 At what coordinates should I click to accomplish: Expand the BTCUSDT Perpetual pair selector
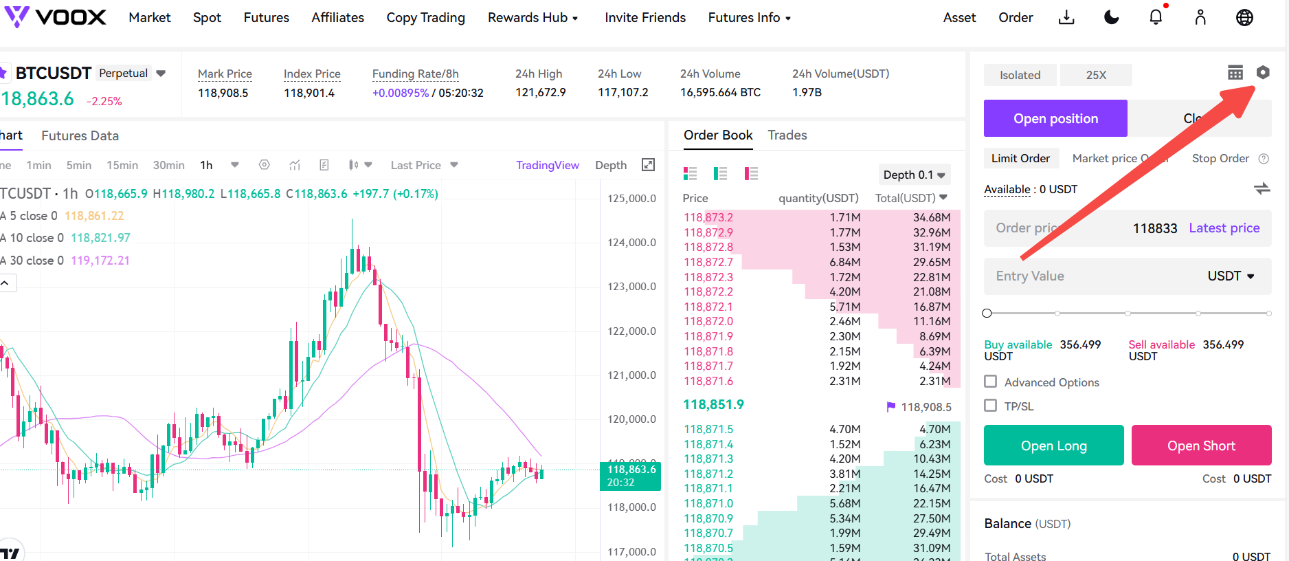point(161,74)
